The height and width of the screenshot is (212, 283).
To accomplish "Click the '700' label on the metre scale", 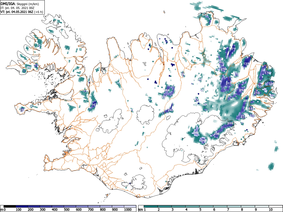I will (x=91, y=210).
